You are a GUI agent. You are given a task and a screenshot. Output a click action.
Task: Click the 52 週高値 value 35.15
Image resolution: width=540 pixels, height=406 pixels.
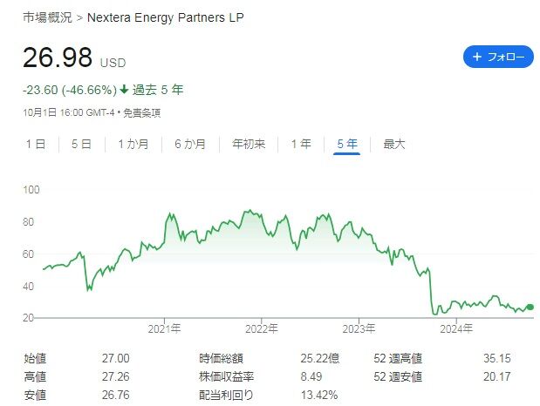click(x=496, y=358)
